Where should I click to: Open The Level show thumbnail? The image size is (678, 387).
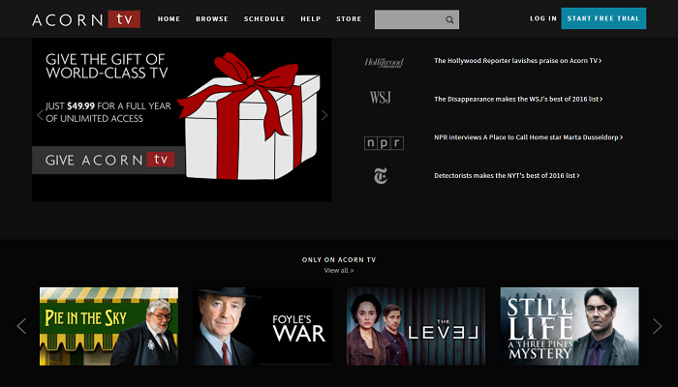(x=416, y=326)
